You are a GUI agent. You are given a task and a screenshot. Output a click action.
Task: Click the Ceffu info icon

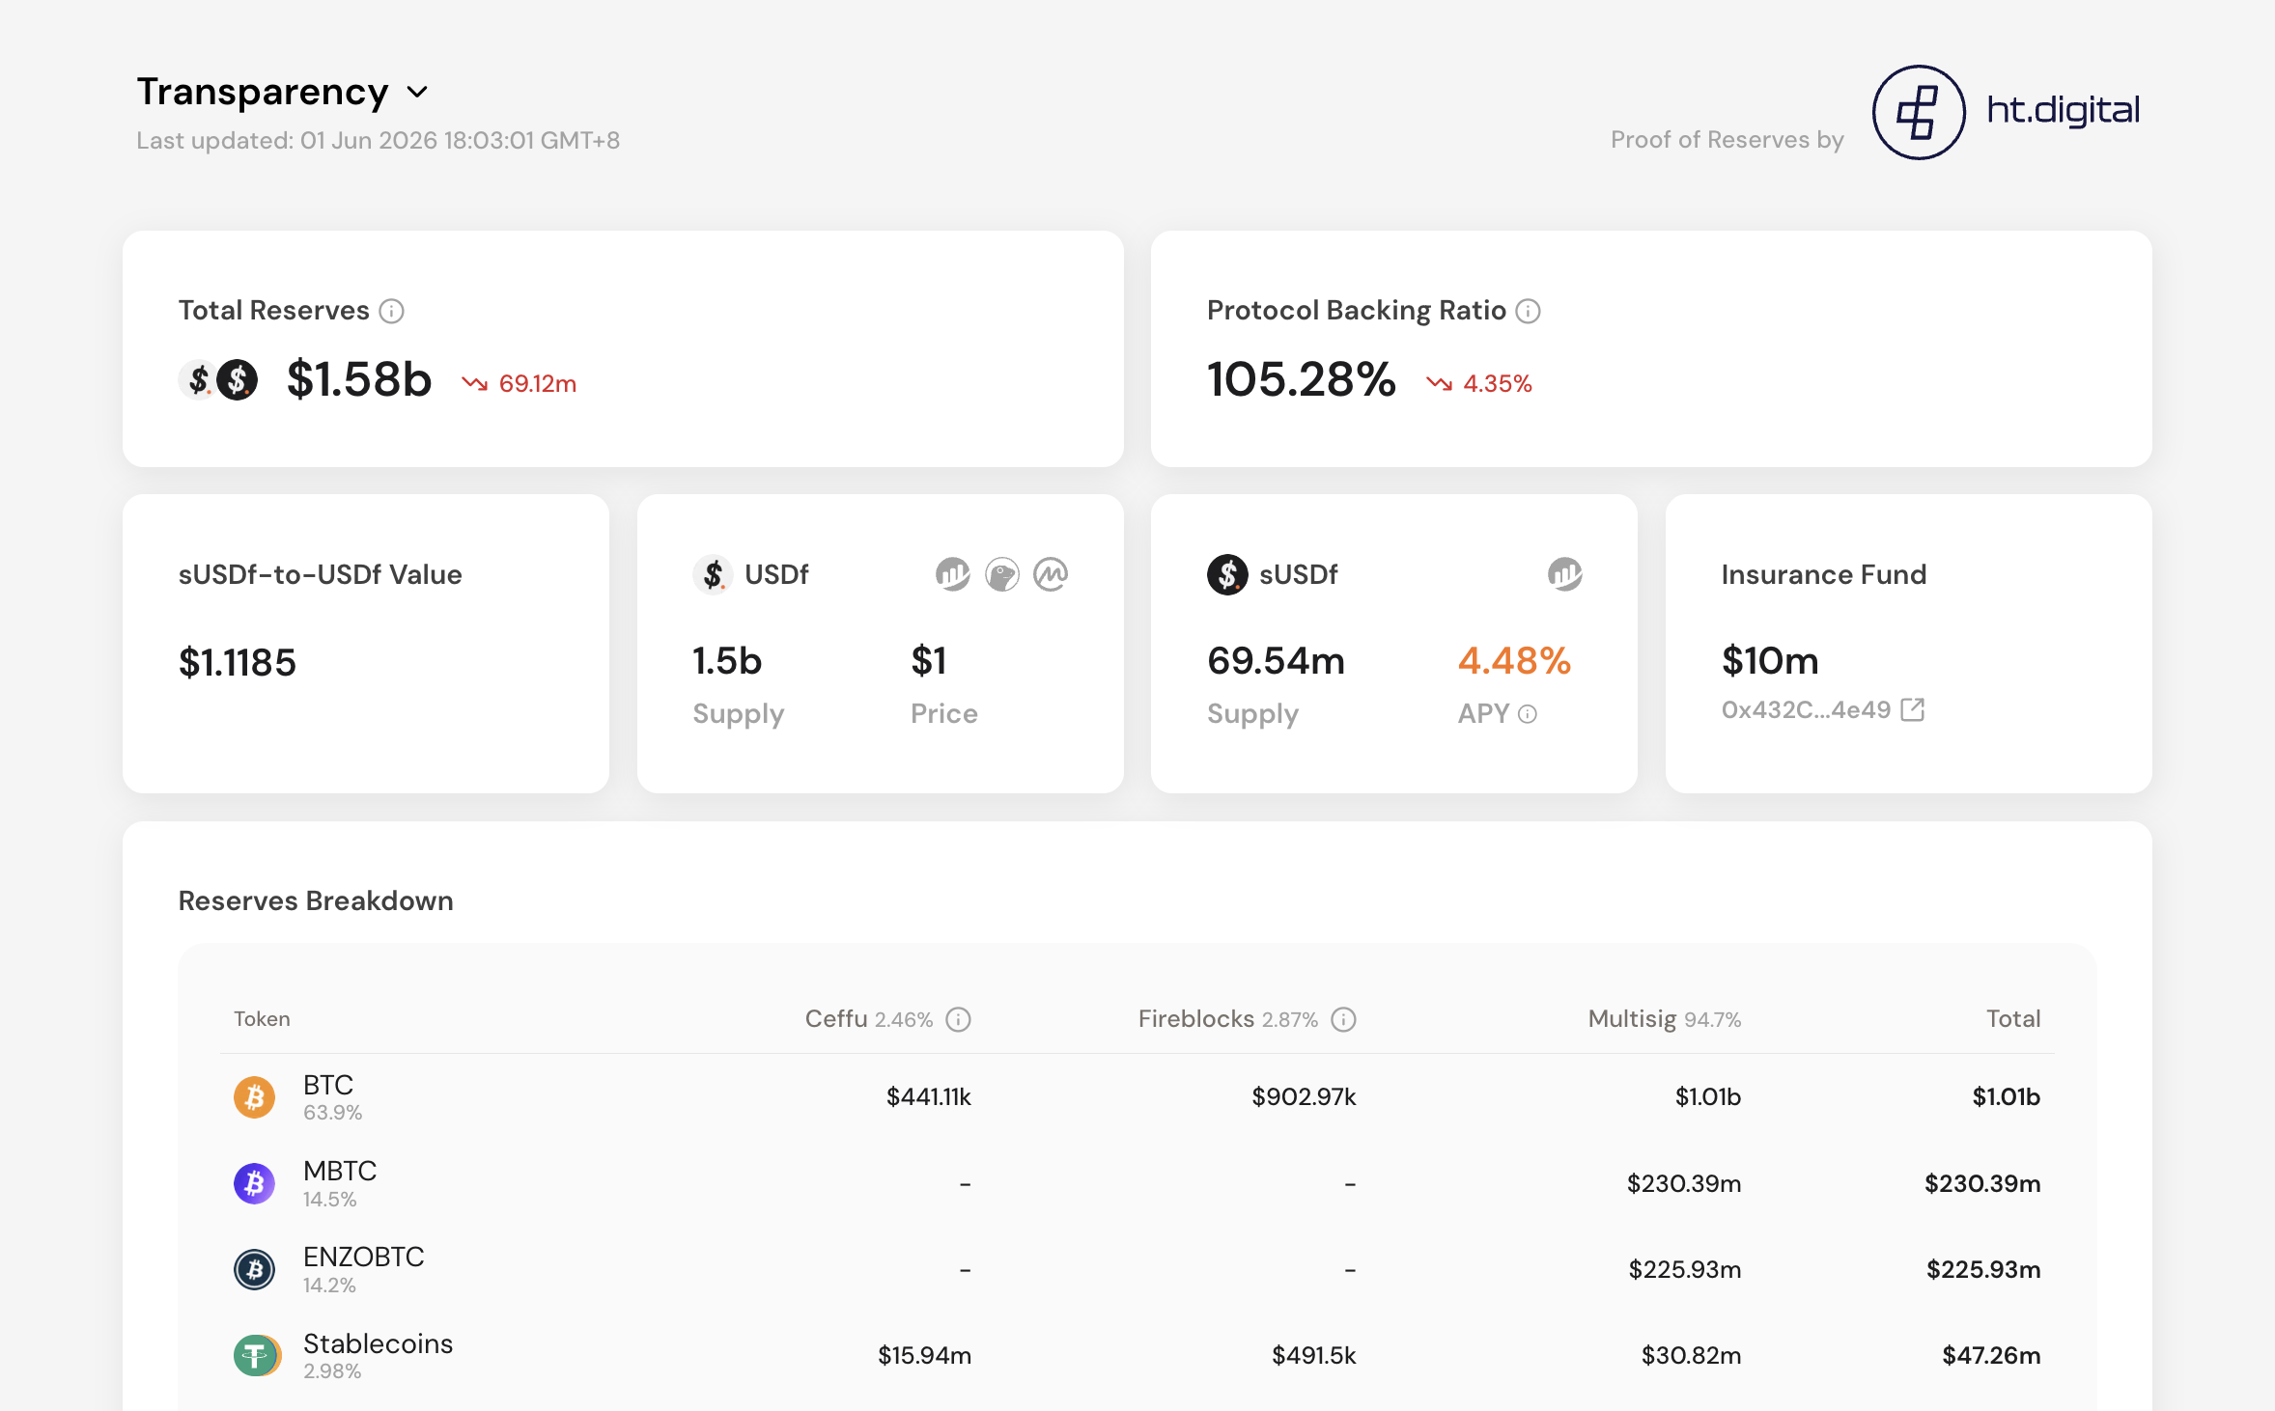tap(958, 1019)
